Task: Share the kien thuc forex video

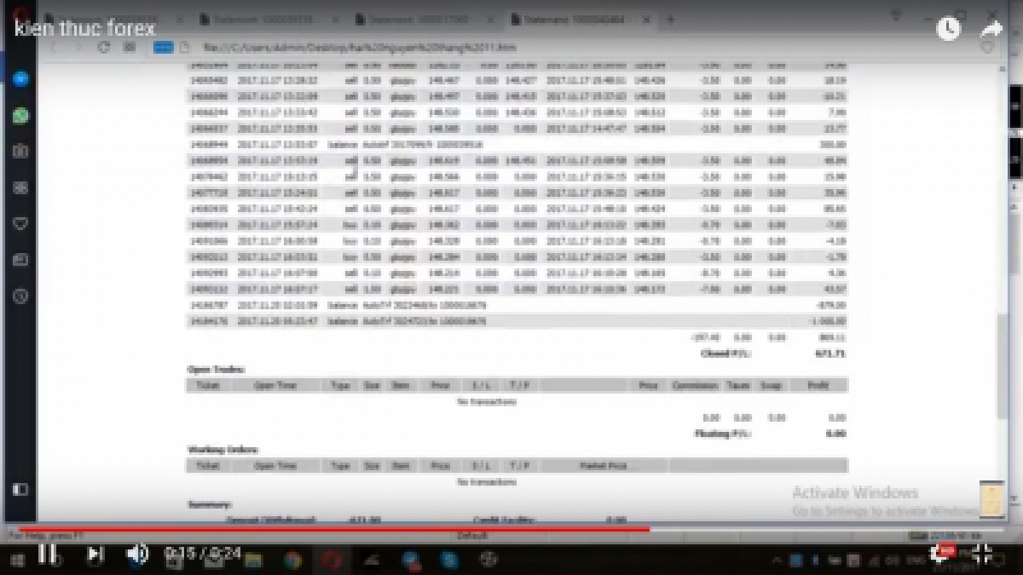Action: tap(991, 28)
